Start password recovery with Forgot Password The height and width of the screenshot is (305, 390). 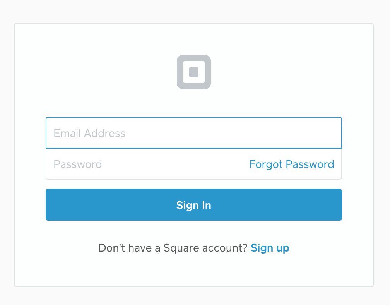point(291,164)
